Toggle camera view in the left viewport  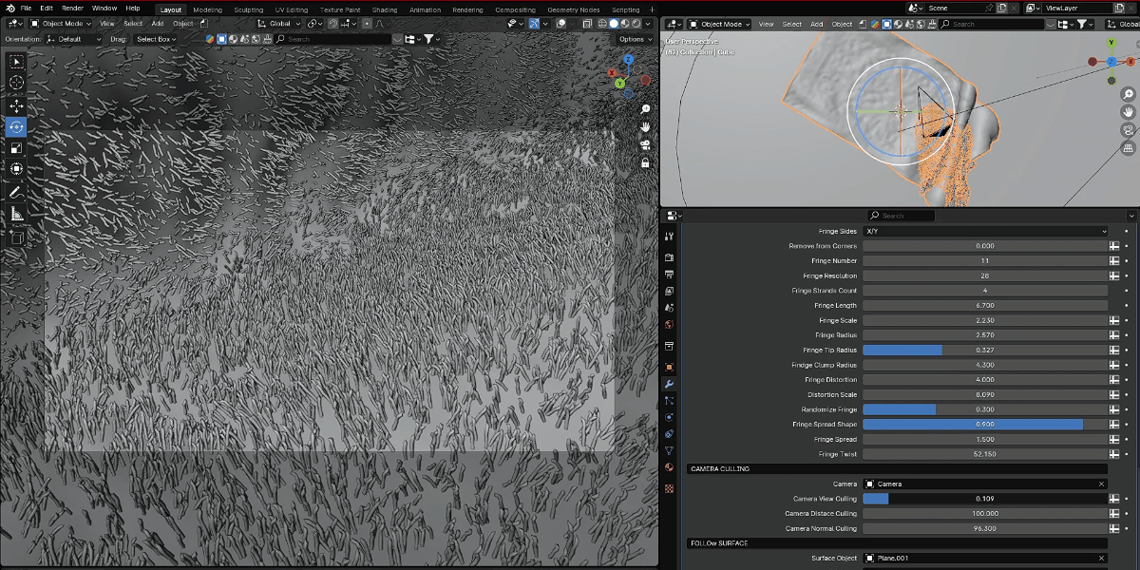tap(645, 144)
